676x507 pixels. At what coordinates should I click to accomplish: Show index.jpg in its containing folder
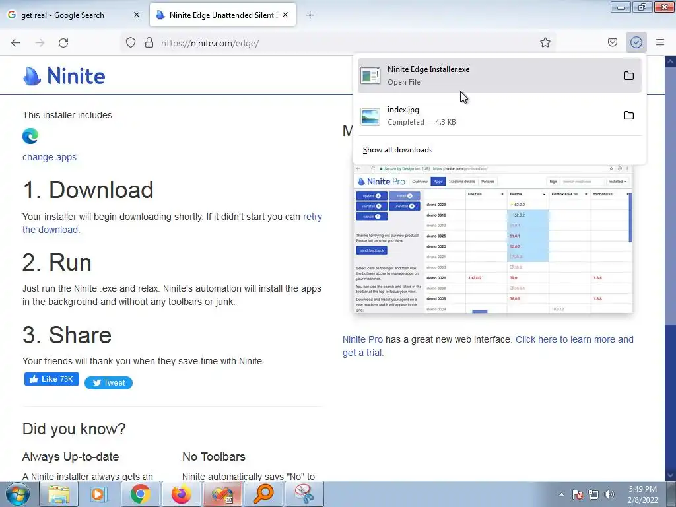click(x=628, y=115)
